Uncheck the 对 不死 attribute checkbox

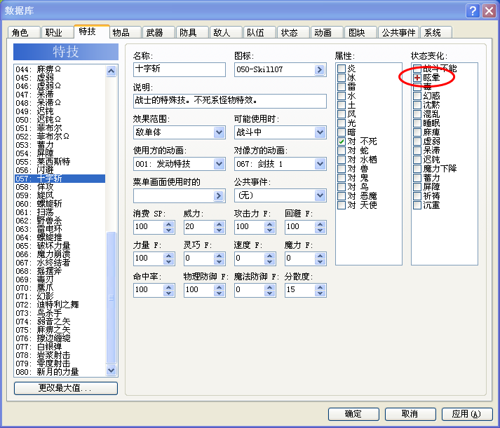point(342,141)
